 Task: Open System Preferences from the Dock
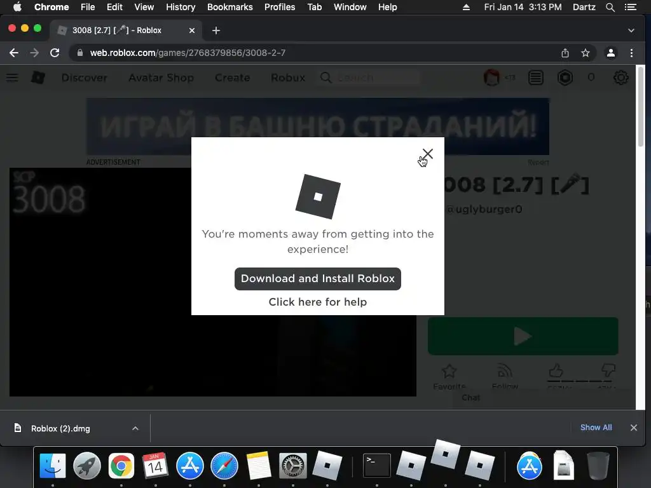(292, 466)
